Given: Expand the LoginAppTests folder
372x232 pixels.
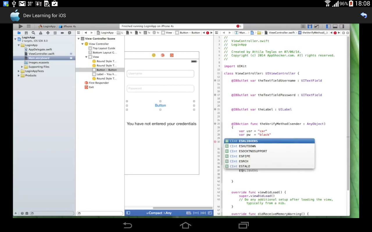Looking at the screenshot, I should tap(19, 71).
